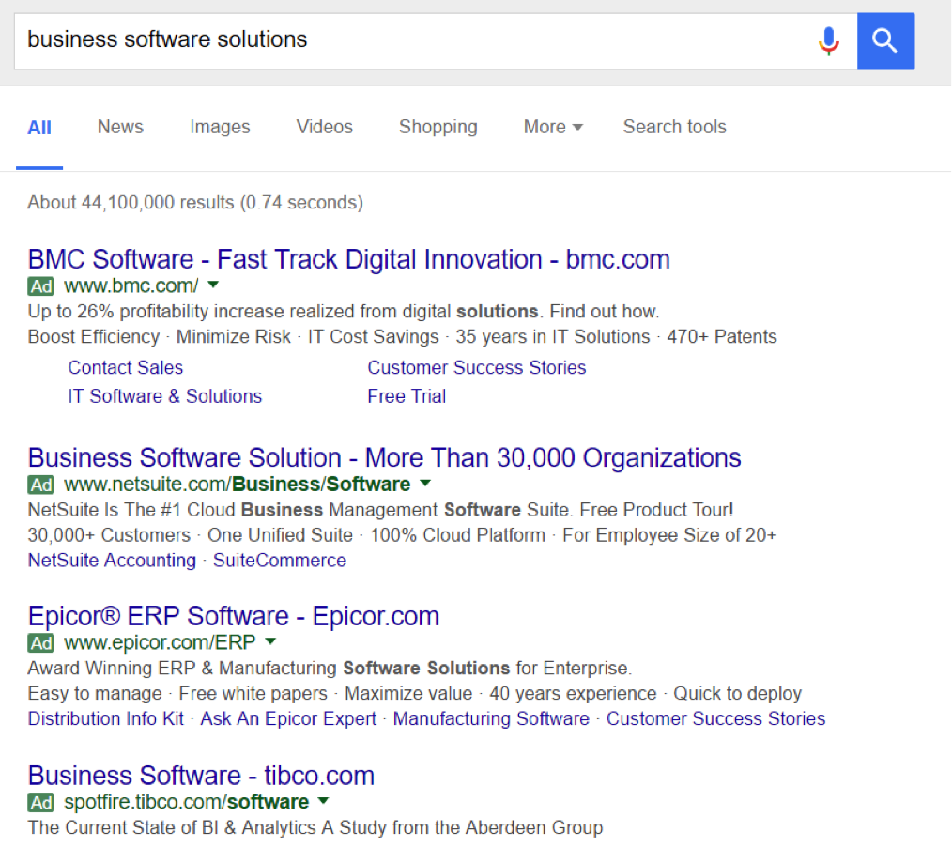The height and width of the screenshot is (863, 952).
Task: Click the www.netsuite.com/Business/Software display URL
Action: click(x=238, y=484)
